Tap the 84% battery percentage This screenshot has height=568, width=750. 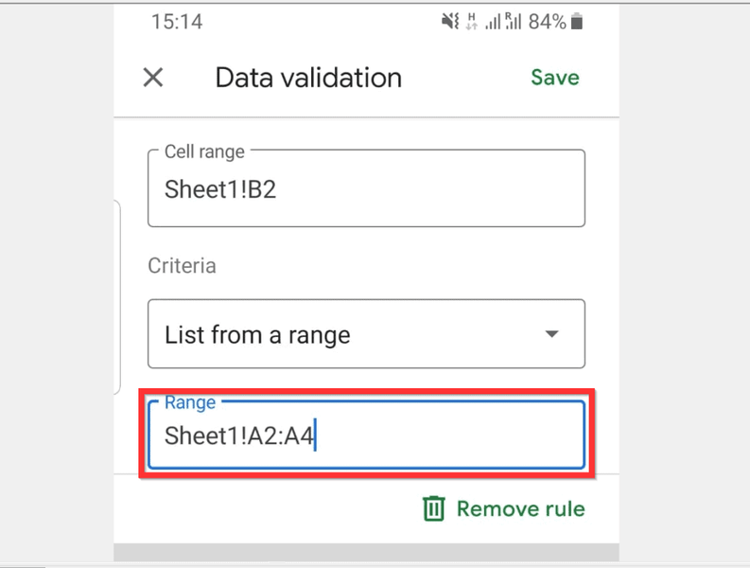pos(548,22)
